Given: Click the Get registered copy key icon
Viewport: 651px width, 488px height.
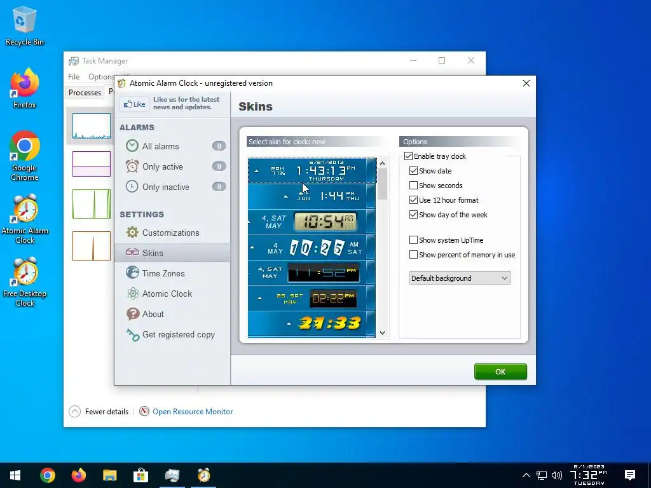Looking at the screenshot, I should 133,334.
